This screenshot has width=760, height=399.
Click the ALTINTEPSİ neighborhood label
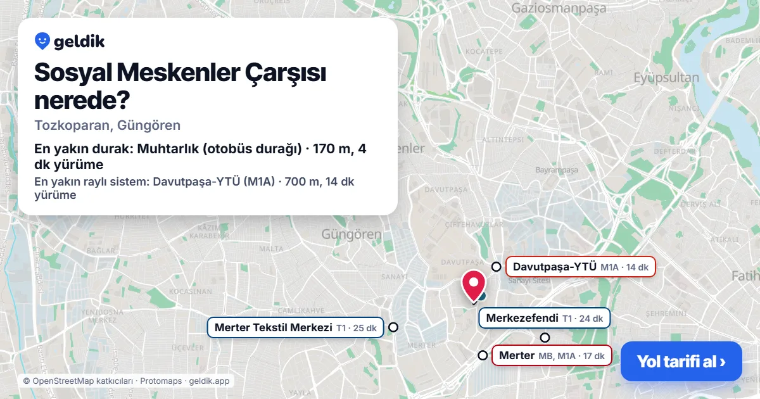point(502,139)
